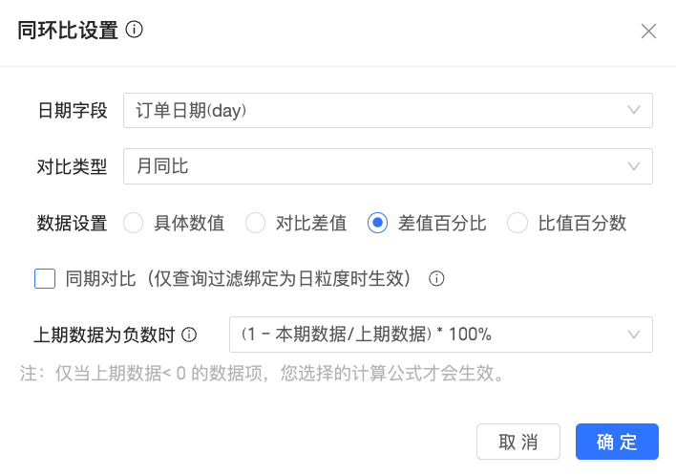
Task: Open the 月同比 comparison type selector
Action: click(388, 166)
